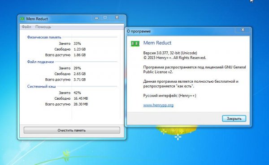Open the Файл menu in Mem Reduct
269x165 pixels.
point(26,27)
